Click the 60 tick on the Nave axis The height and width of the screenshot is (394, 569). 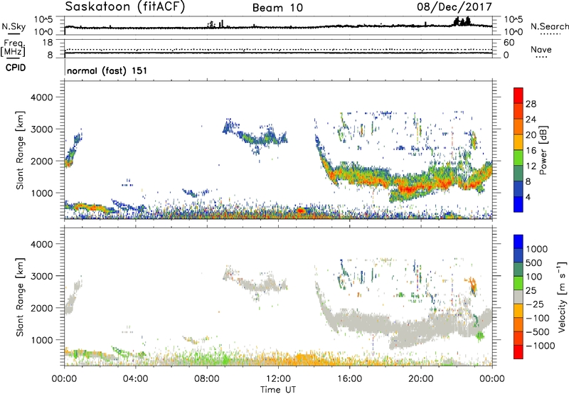click(509, 43)
